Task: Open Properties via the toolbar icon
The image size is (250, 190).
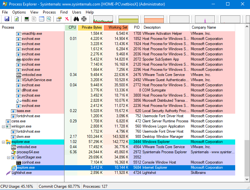Action: pos(59,19)
